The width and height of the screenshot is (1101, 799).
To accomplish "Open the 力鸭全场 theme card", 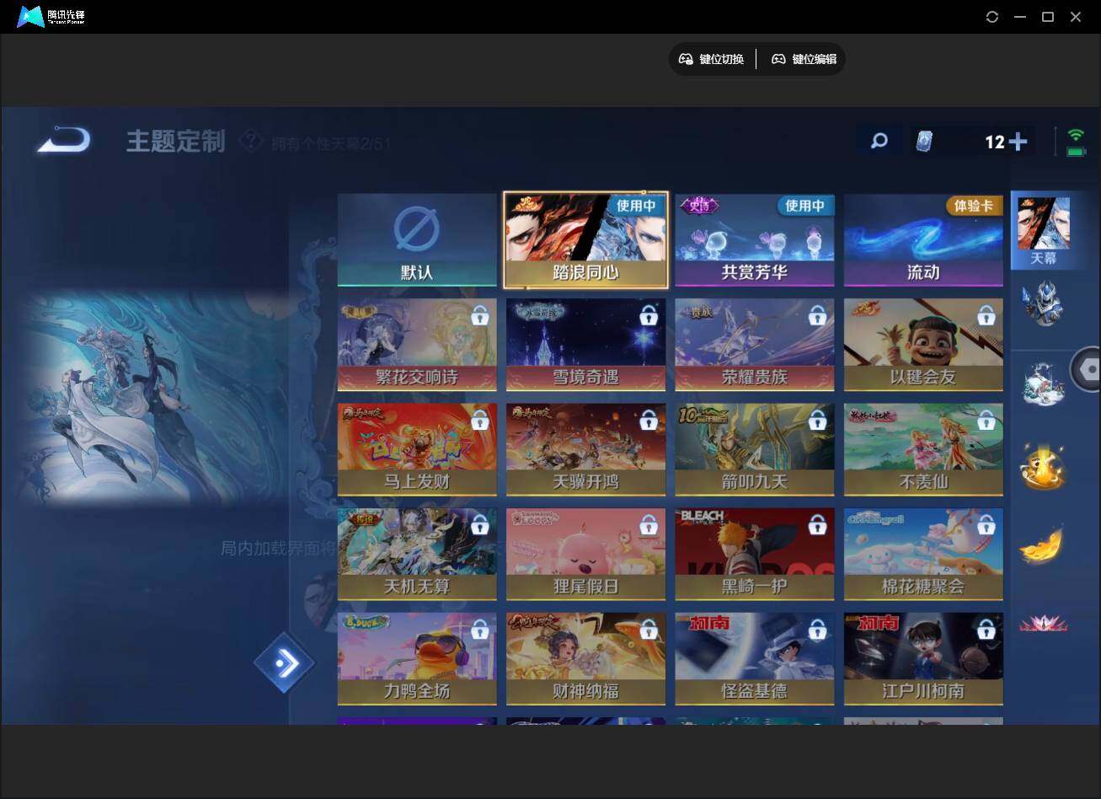I will [x=417, y=658].
